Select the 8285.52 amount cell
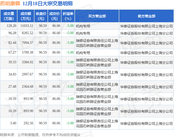 click(x=27, y=33)
